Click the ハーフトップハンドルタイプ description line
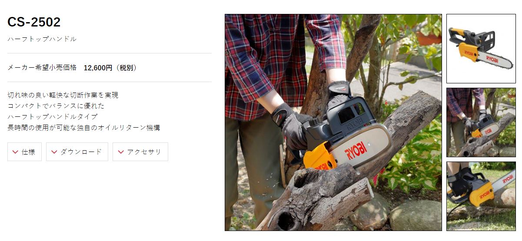 coord(53,117)
